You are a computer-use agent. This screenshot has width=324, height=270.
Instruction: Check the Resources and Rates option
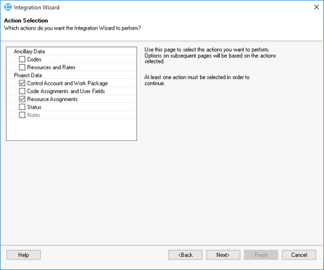(22, 67)
